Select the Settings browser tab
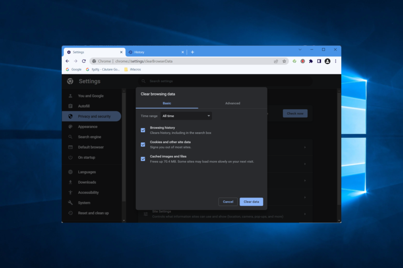This screenshot has width=403, height=268. point(95,52)
